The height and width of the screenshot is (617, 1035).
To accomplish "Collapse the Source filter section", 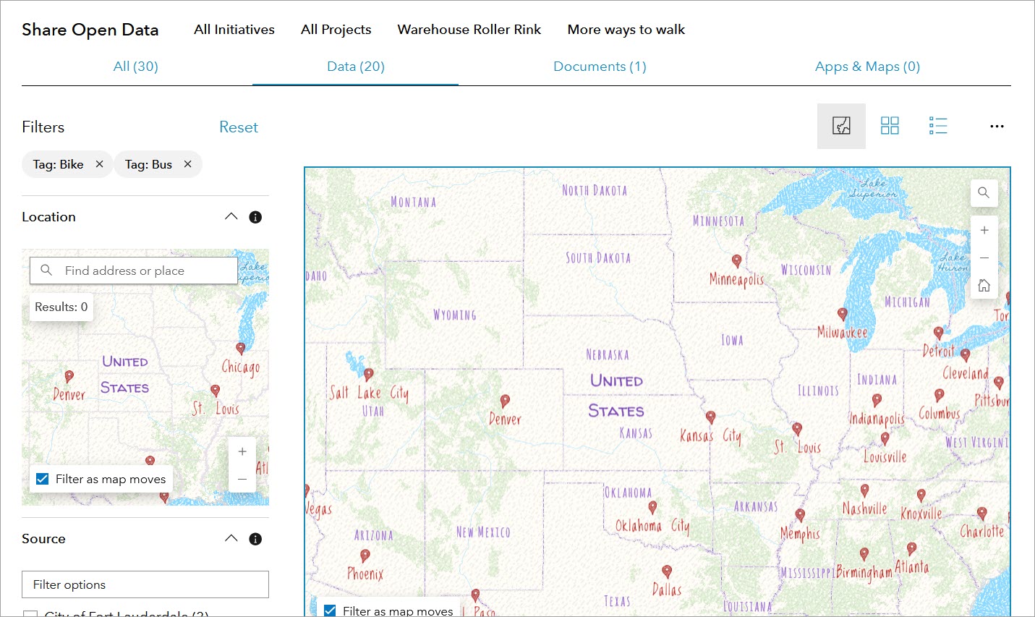I will tap(231, 537).
